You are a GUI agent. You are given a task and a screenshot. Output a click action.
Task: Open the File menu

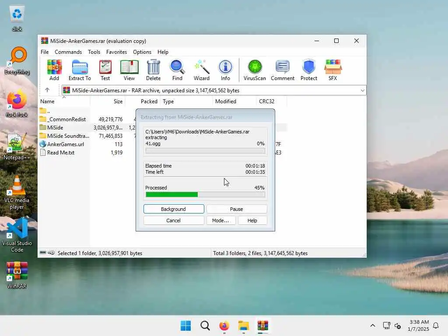coord(45,52)
